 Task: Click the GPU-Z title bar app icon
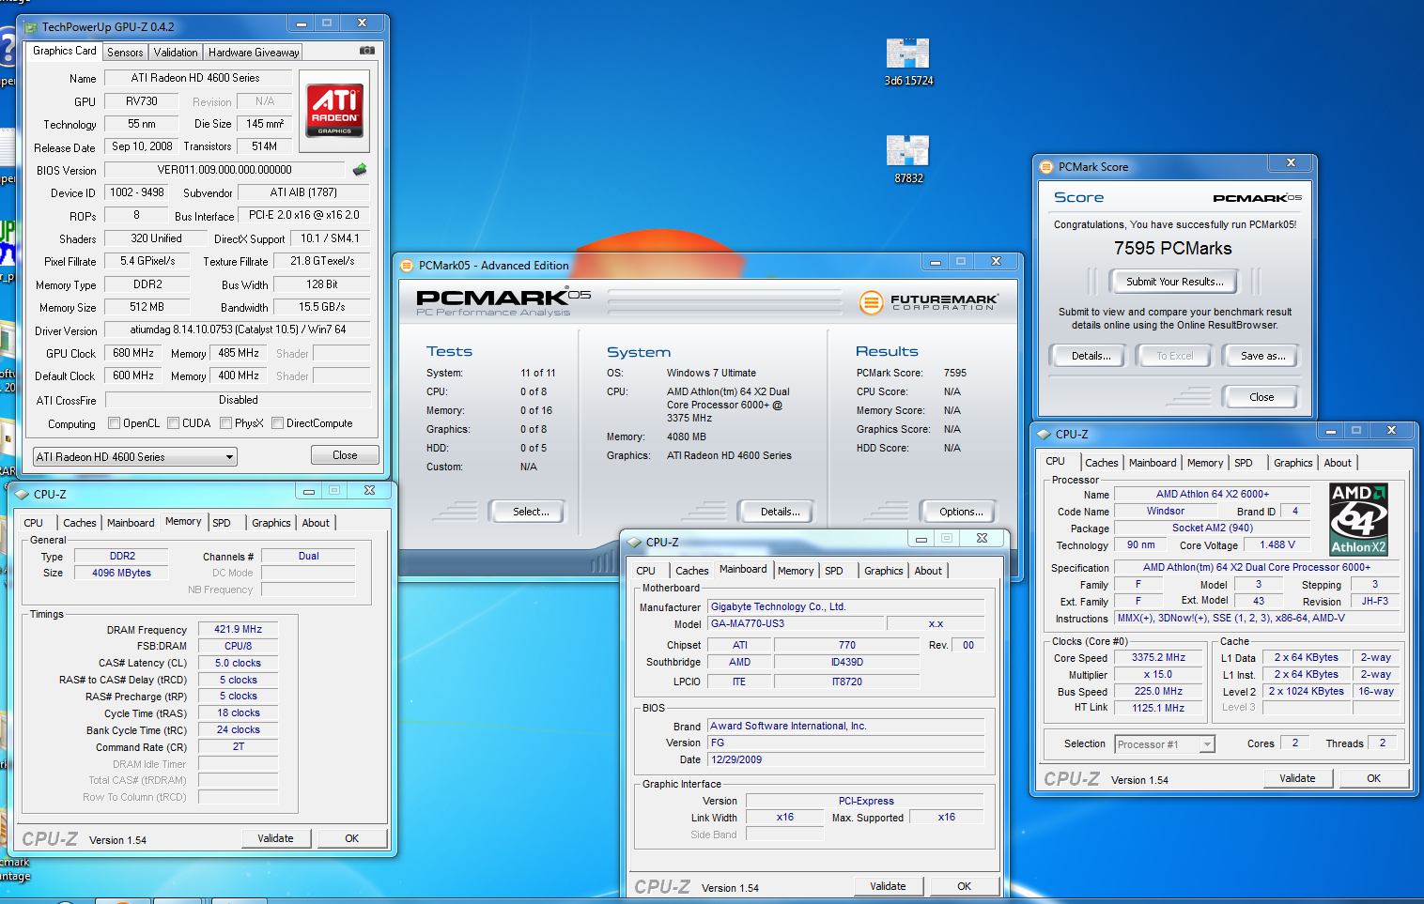(x=31, y=27)
